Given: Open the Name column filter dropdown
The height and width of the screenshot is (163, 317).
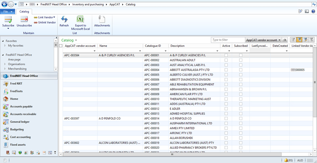Looking at the screenshot, I should 140,51.
